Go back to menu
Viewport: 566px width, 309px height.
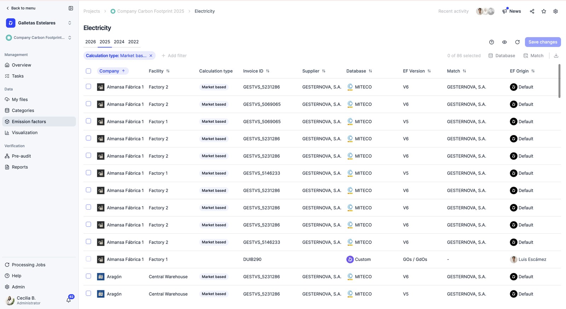point(21,8)
